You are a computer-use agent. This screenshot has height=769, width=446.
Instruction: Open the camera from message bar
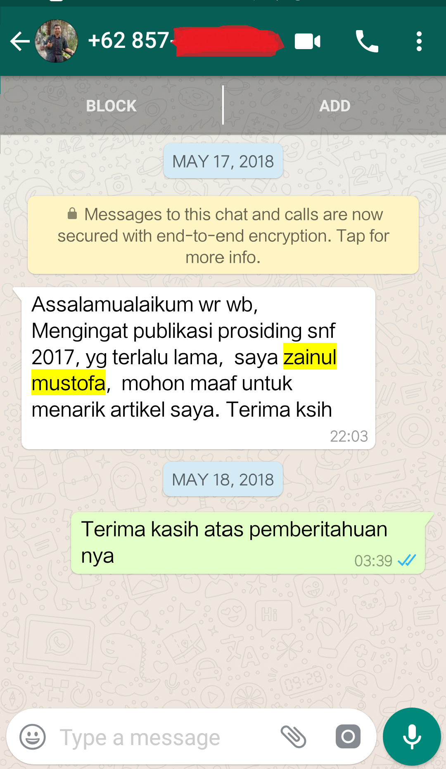[348, 736]
